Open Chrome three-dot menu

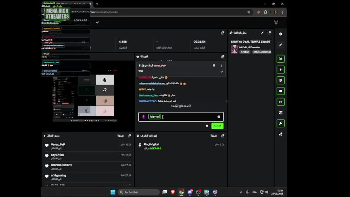282,12
